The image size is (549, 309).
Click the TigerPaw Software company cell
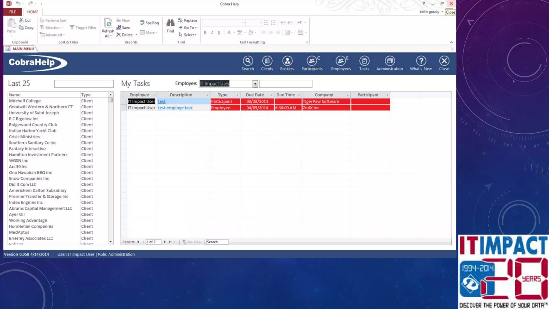click(326, 101)
